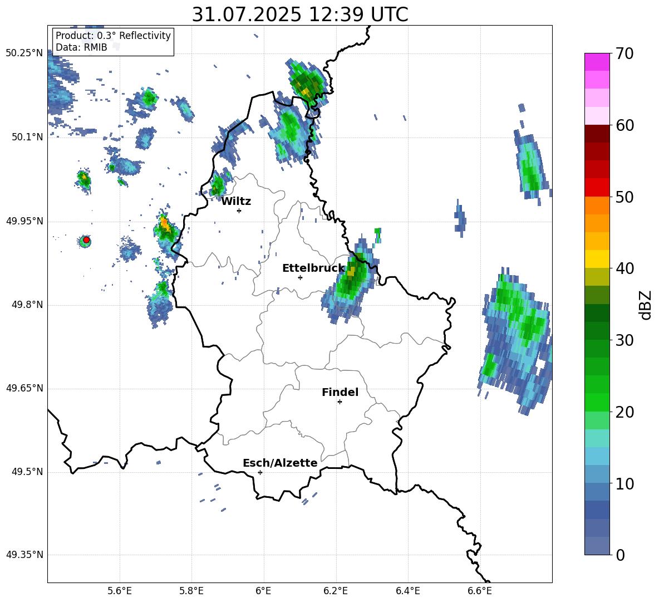Click the orange colorbar segment just below 50
The image size is (659, 602).
click(x=597, y=205)
